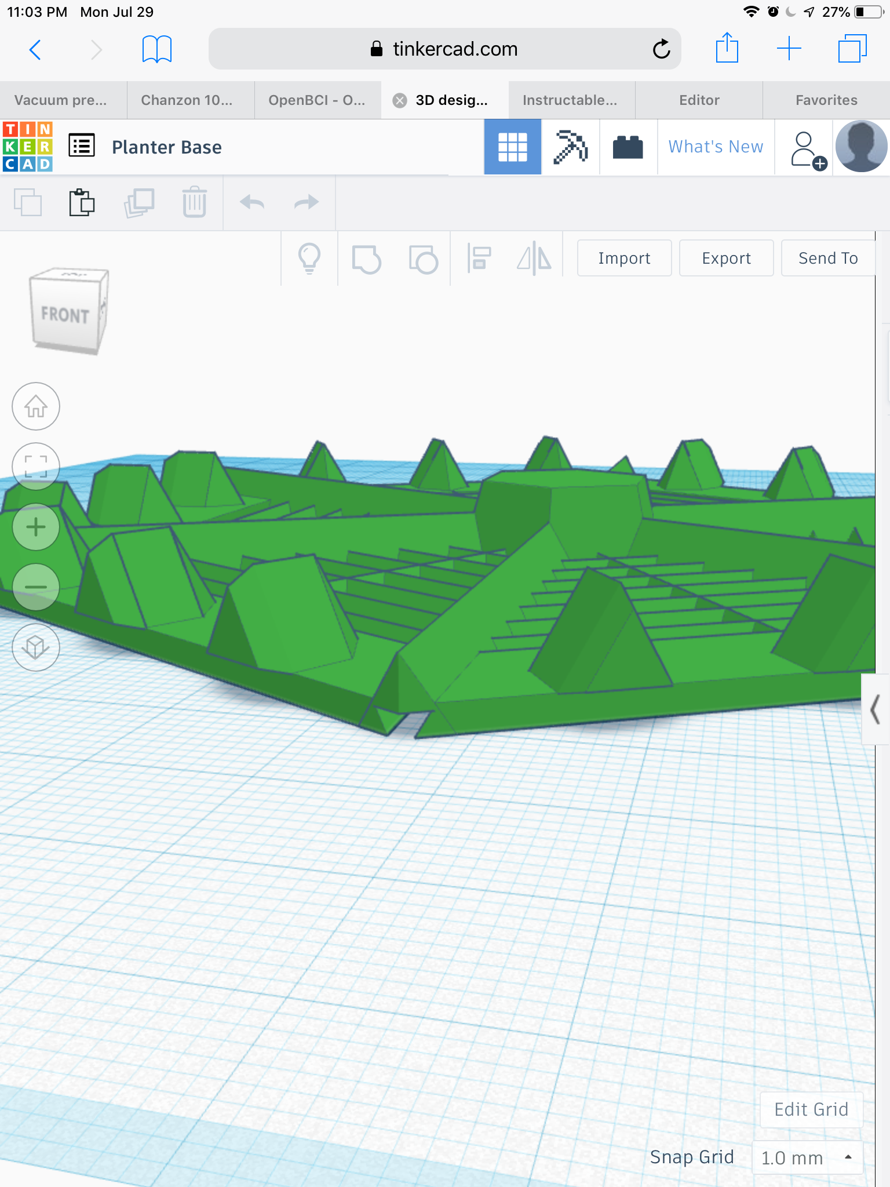Open Snap Grid 1.0 mm dropdown
The height and width of the screenshot is (1187, 890).
click(x=807, y=1157)
